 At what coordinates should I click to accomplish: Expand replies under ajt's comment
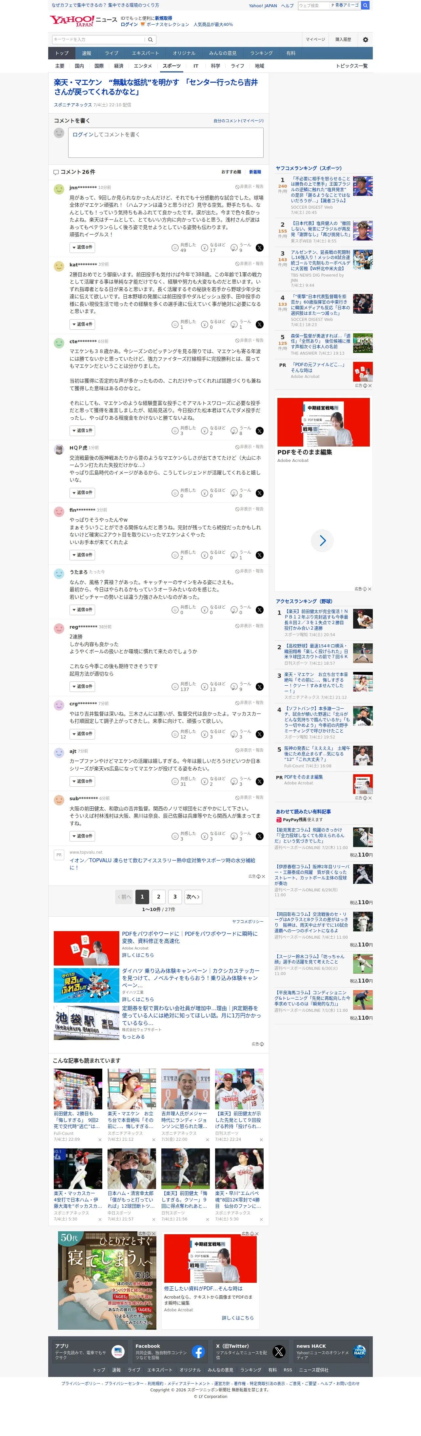[x=82, y=781]
